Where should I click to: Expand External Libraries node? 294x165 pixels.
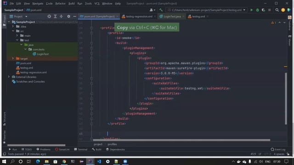click(x=9, y=77)
